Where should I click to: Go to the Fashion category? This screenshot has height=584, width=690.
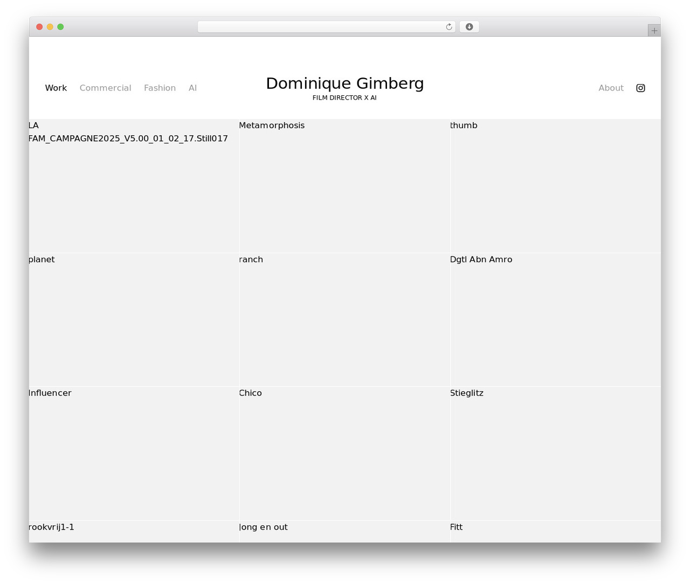[x=160, y=88]
